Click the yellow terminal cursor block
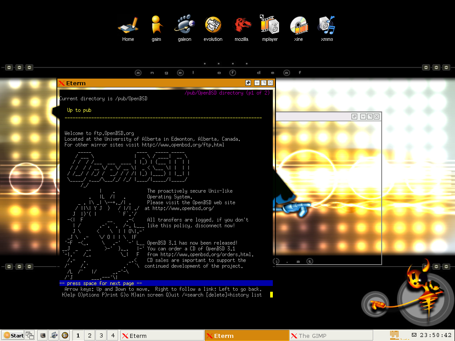Image resolution: width=455 pixels, height=341 pixels. click(271, 295)
